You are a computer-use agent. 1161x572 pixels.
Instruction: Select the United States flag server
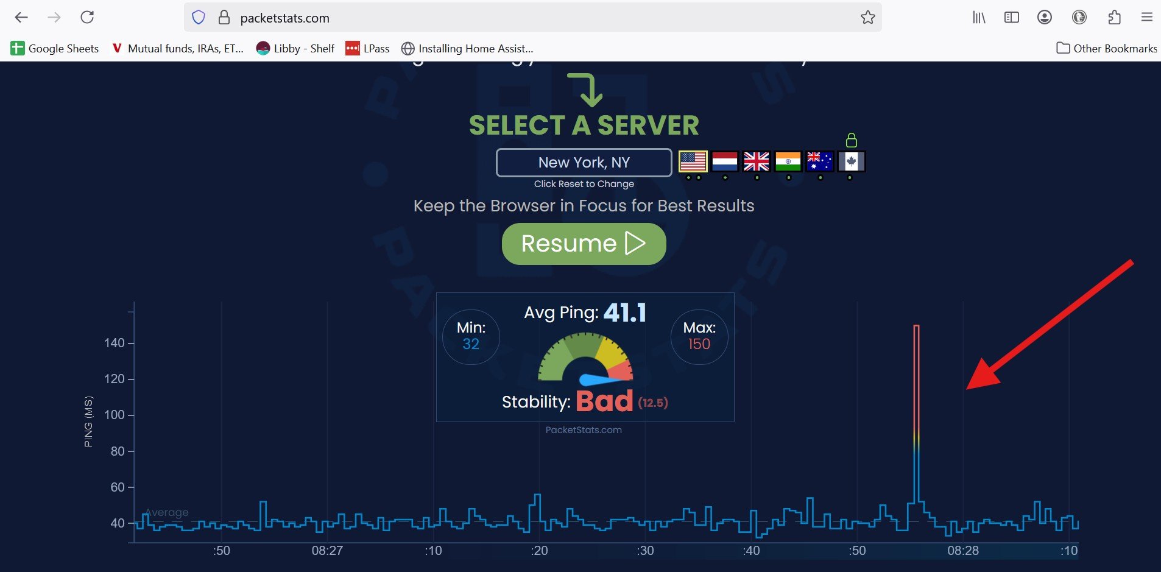click(693, 161)
